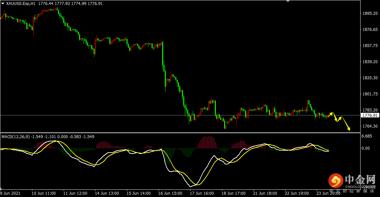The width and height of the screenshot is (380, 197).
Task: Click the 1801.75 price scale label
Action: [x=370, y=94]
